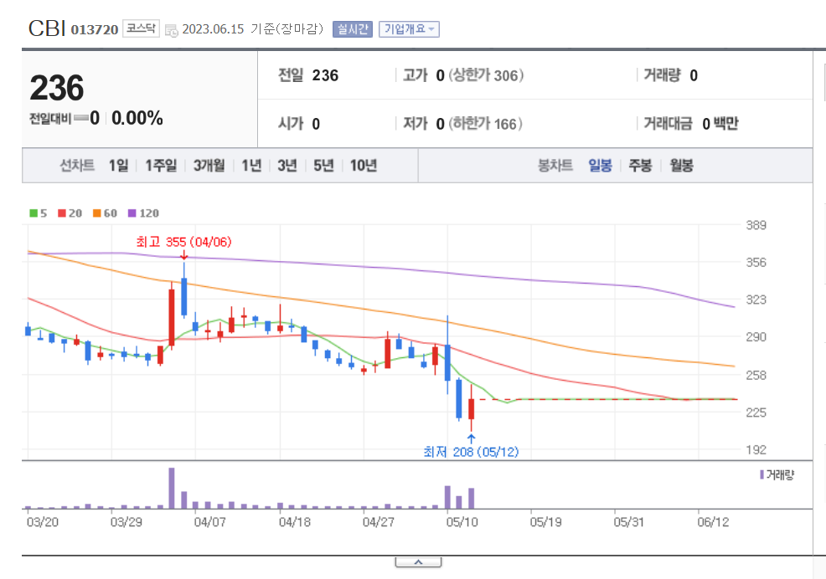Click the 04/07 date axis label
The height and width of the screenshot is (579, 826).
click(x=209, y=522)
